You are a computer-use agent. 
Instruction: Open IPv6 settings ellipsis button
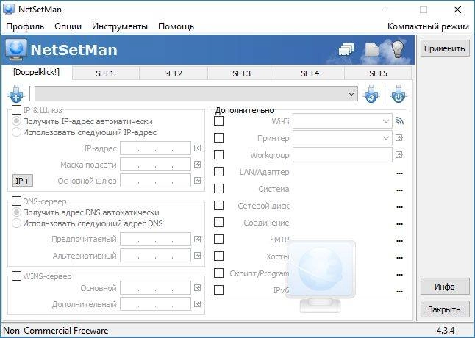point(399,292)
